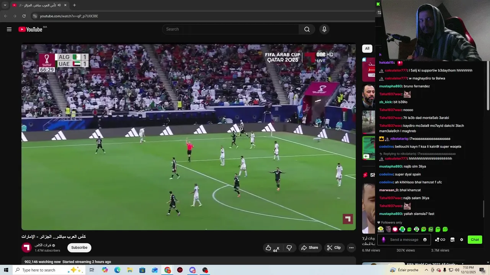The width and height of the screenshot is (490, 275).
Task: Pick the green crying emote
Action: coord(402,229)
